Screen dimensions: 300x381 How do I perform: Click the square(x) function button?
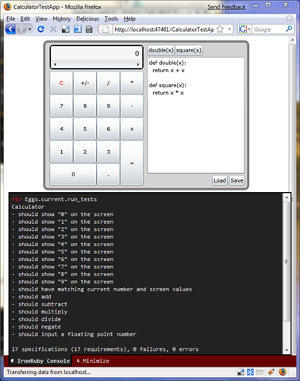coord(189,50)
